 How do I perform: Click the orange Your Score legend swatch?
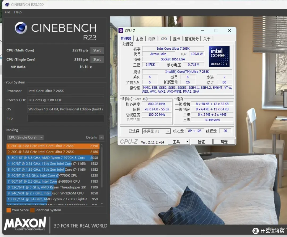coord(9,210)
